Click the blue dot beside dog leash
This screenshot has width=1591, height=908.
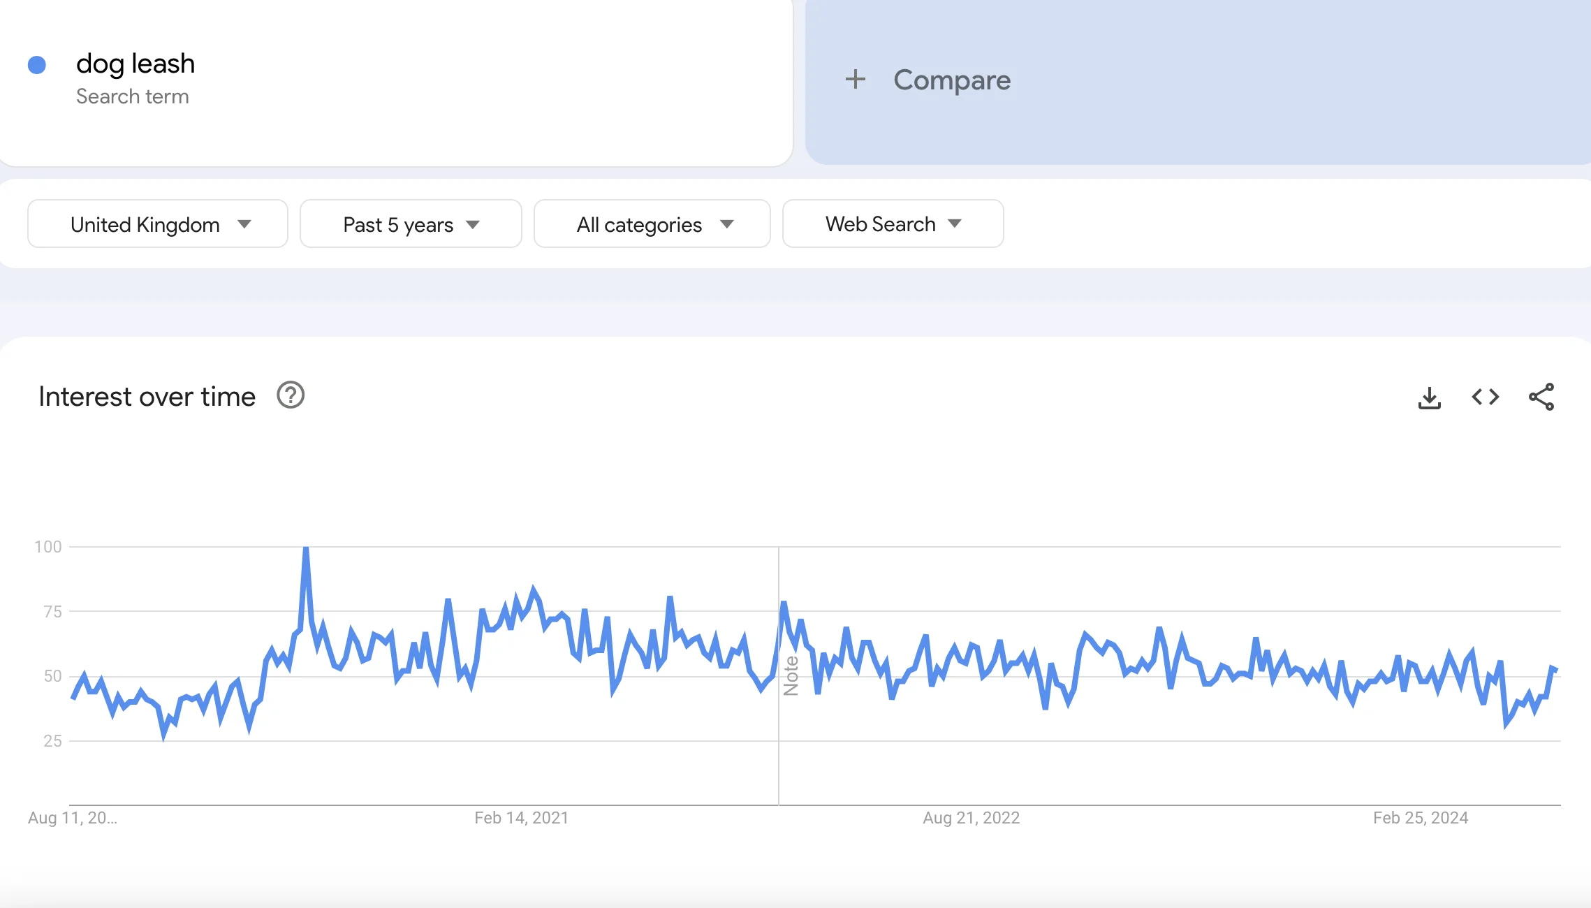[37, 65]
